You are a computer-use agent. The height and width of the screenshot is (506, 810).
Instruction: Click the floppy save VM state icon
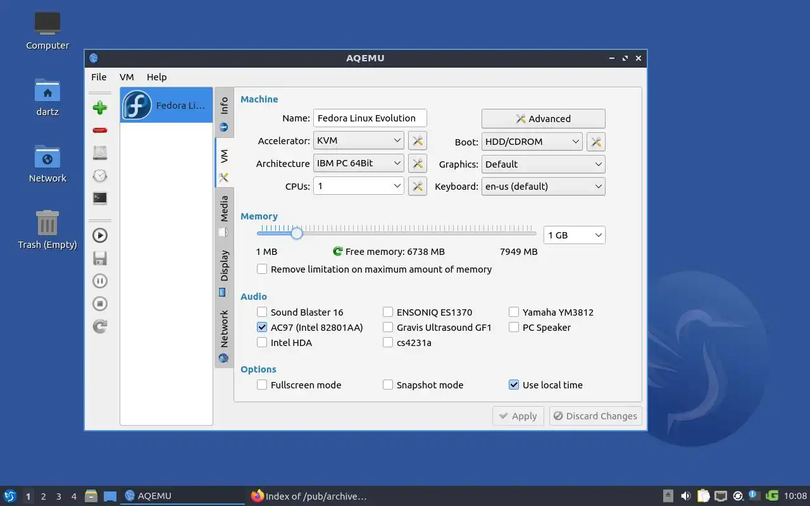pyautogui.click(x=100, y=258)
